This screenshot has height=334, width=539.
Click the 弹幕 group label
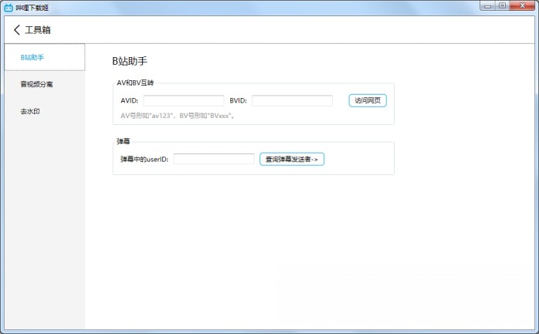123,141
